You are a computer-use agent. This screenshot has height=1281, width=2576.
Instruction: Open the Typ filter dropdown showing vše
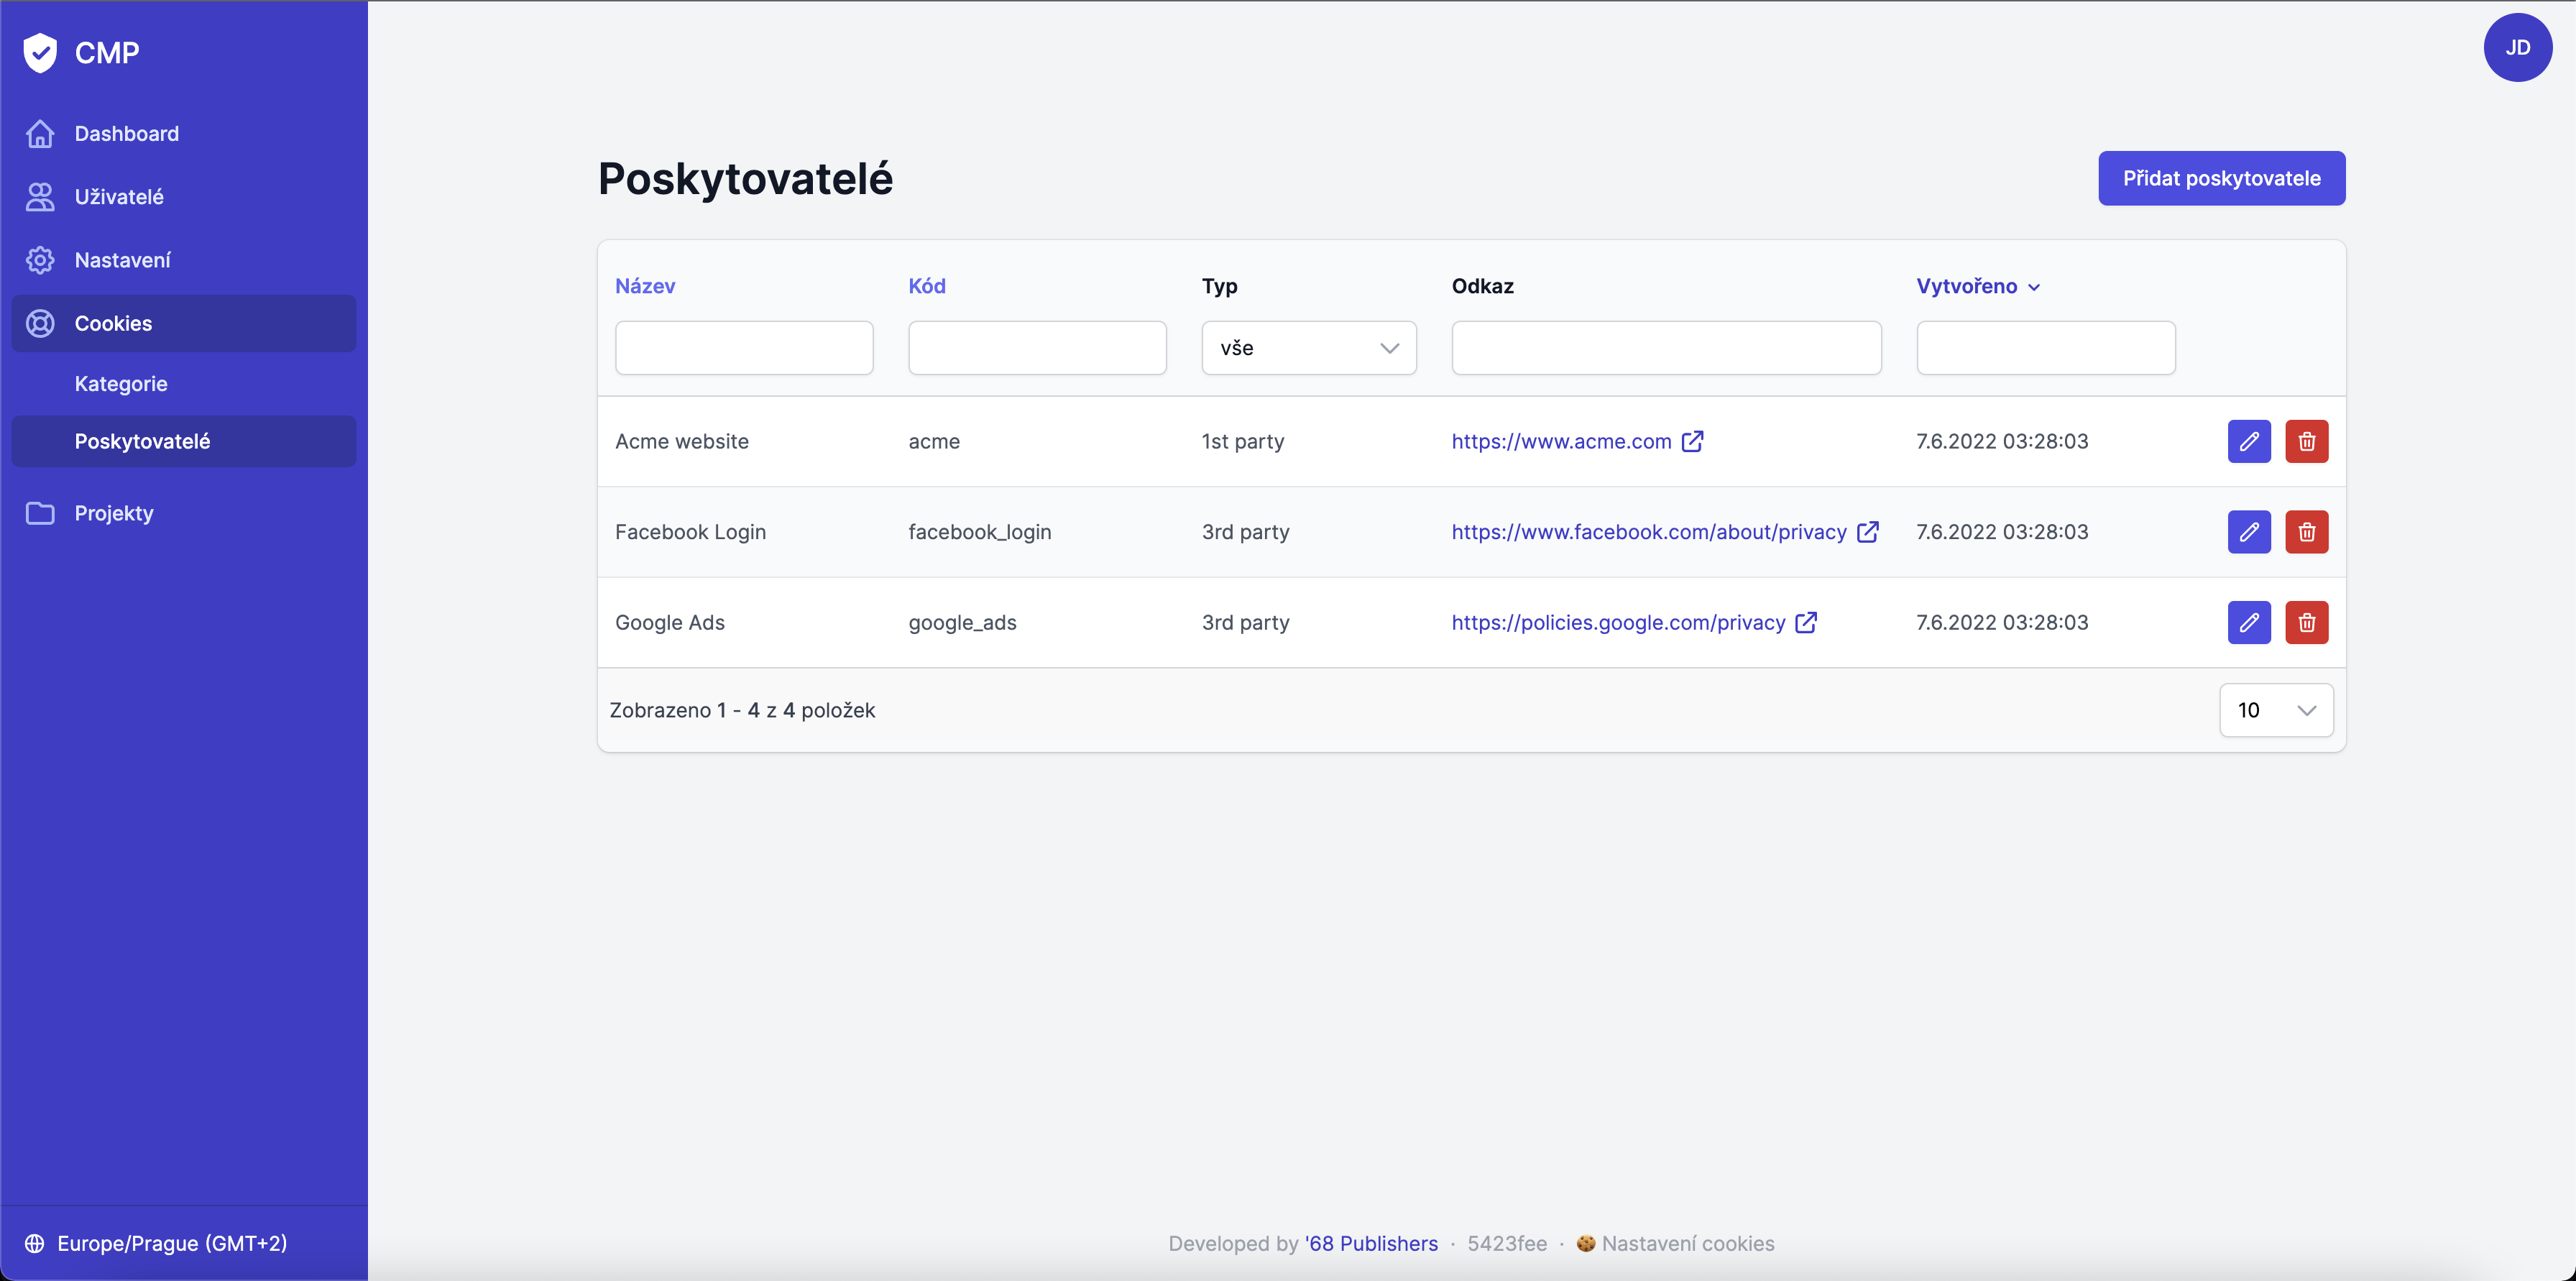[1308, 347]
